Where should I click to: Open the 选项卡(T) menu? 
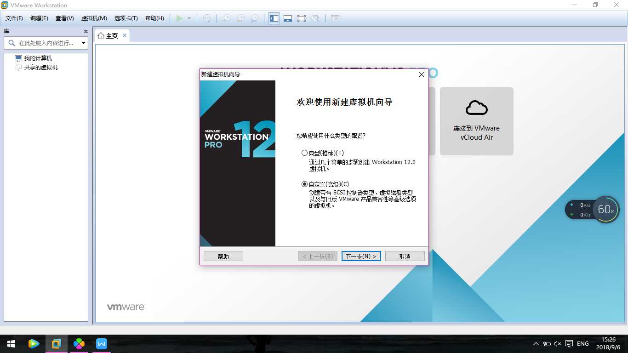pos(126,18)
